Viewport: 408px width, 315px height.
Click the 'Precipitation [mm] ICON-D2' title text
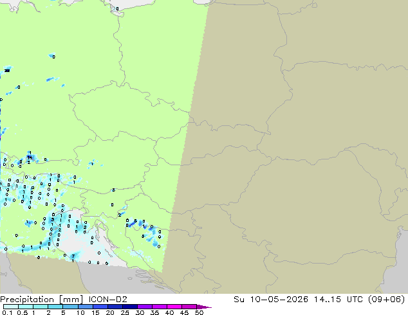(64, 300)
